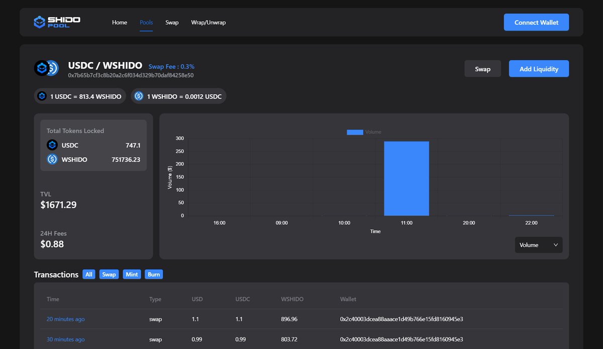Click the 'Swap Fee : 0.3%' label
Screen dimensions: 603x349
[171, 66]
